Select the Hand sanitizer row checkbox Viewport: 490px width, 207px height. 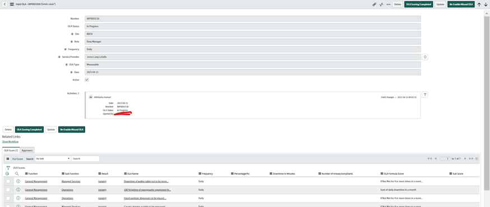pyautogui.click(x=8, y=198)
